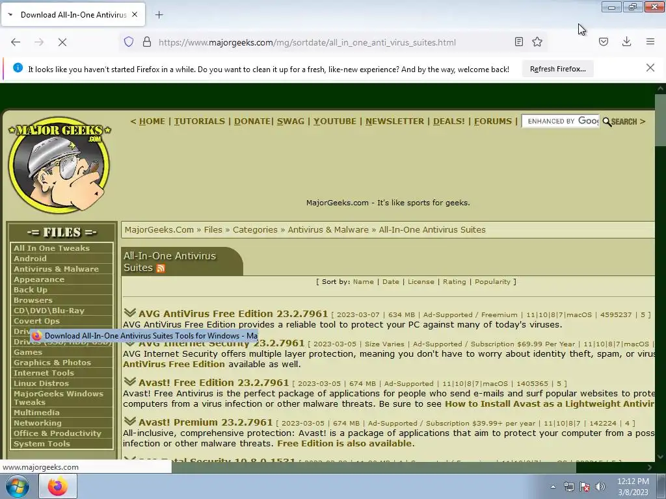The height and width of the screenshot is (499, 666).
Task: Open the tracking protection shield icon
Action: tap(129, 42)
